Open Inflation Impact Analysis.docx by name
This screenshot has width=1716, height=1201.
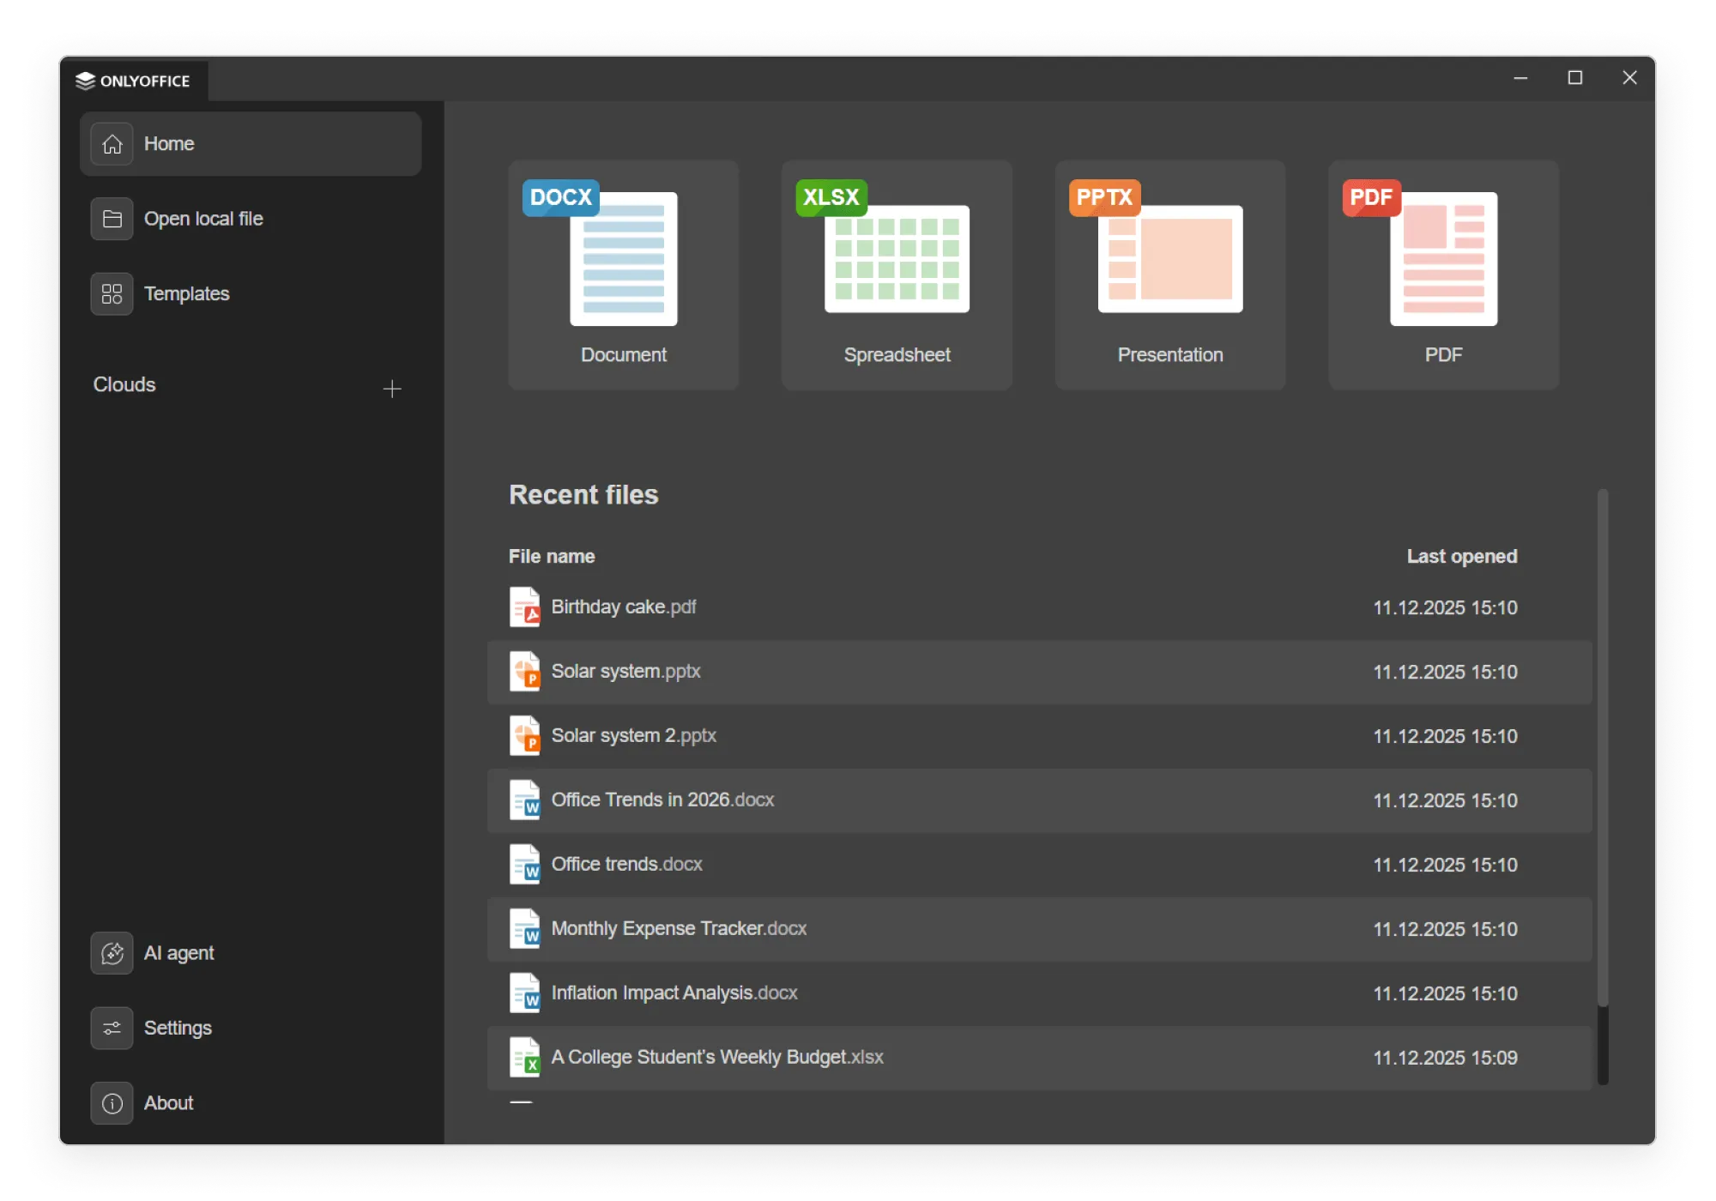[674, 993]
